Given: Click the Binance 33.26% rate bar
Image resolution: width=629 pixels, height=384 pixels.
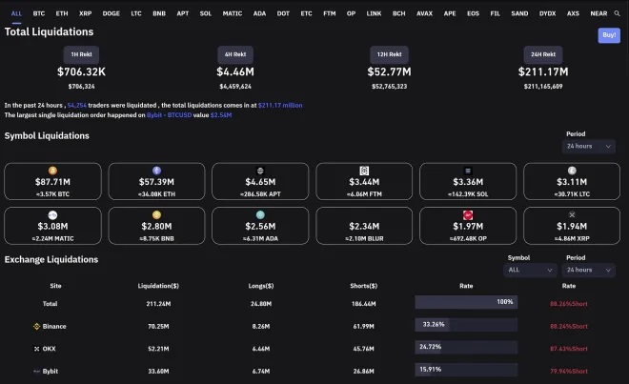Looking at the screenshot, I should coord(466,325).
